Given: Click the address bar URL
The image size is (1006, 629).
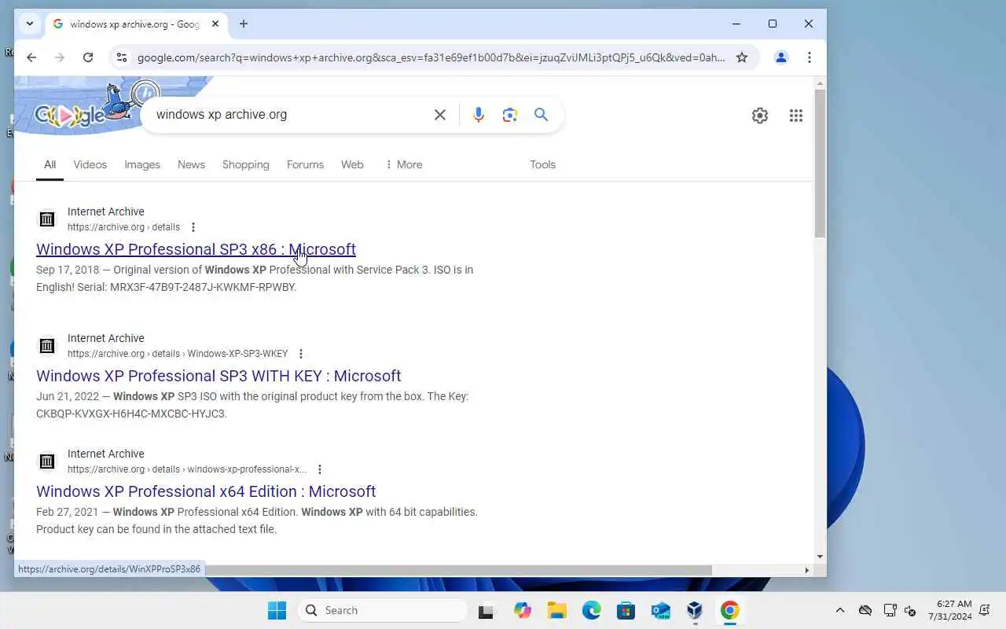Looking at the screenshot, I should (431, 57).
